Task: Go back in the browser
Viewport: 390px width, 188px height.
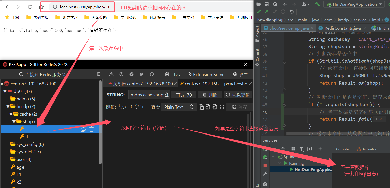Action: coord(7,7)
